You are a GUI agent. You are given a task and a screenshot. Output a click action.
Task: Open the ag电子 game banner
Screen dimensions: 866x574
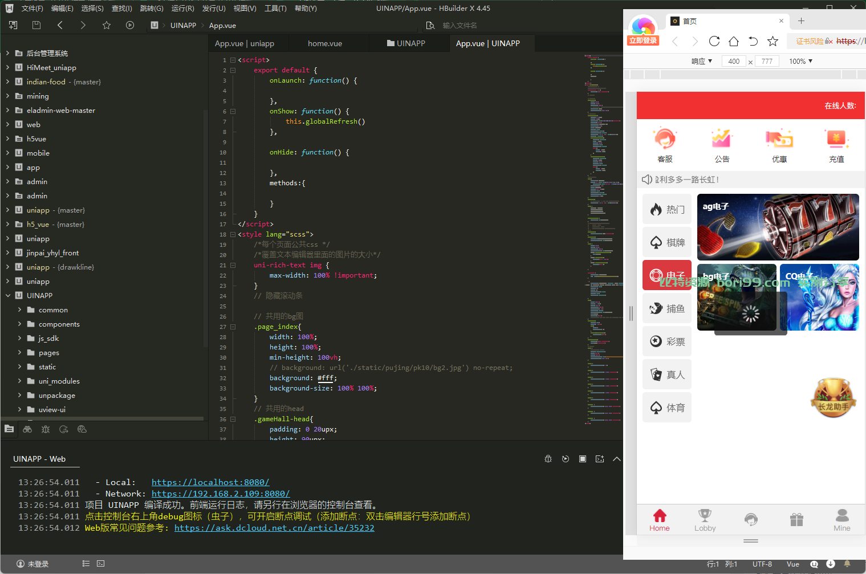tap(778, 227)
